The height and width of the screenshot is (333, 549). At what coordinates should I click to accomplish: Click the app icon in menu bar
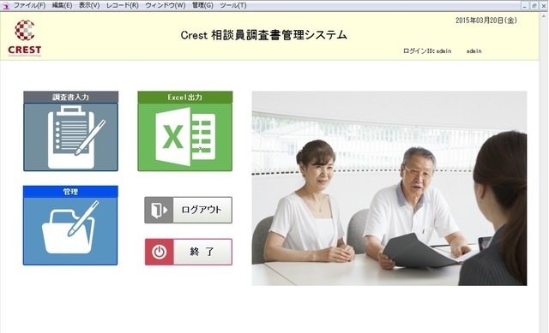point(6,6)
